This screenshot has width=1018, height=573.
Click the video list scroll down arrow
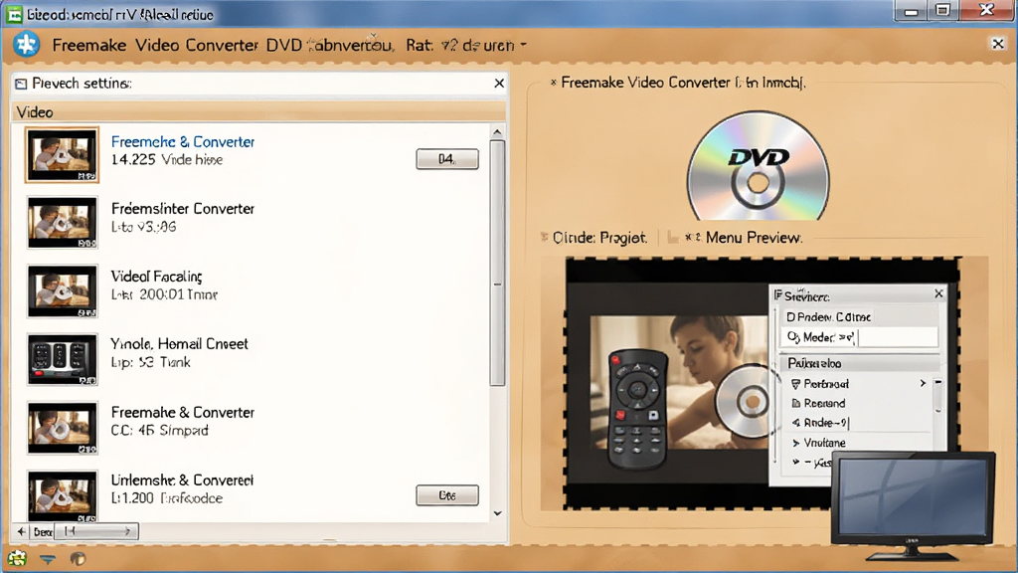[497, 513]
